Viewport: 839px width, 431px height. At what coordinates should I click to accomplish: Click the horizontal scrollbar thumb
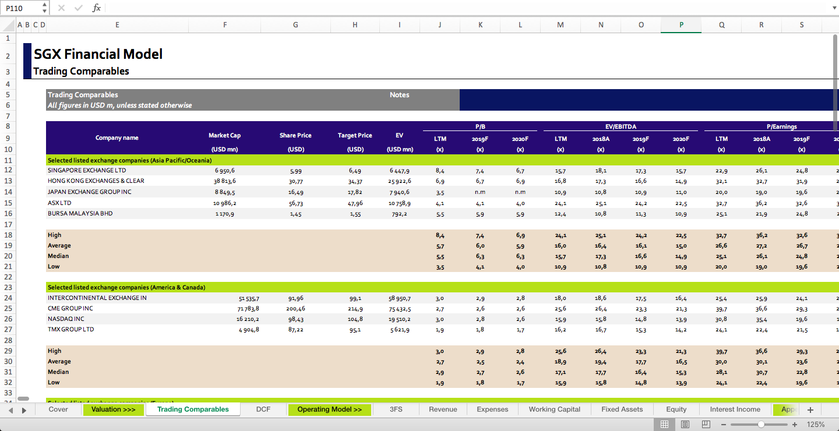[x=23, y=398]
